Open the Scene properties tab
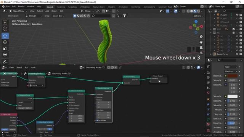The image size is (244, 137). tap(208, 88)
